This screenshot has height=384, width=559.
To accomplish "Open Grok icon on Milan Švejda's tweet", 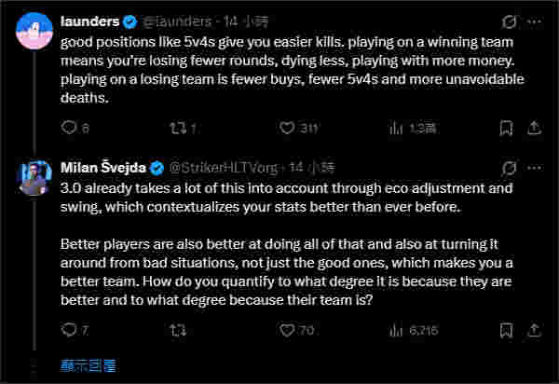I will pyautogui.click(x=510, y=168).
